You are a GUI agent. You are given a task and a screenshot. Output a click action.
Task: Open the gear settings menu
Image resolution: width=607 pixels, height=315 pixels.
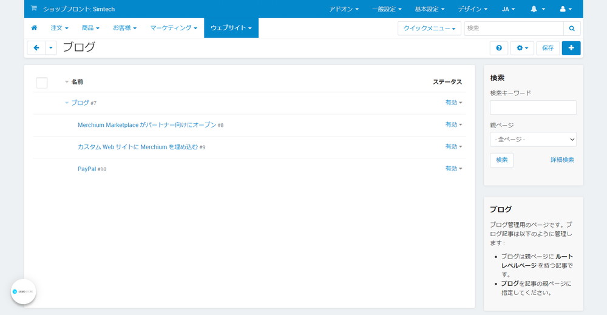coord(522,48)
